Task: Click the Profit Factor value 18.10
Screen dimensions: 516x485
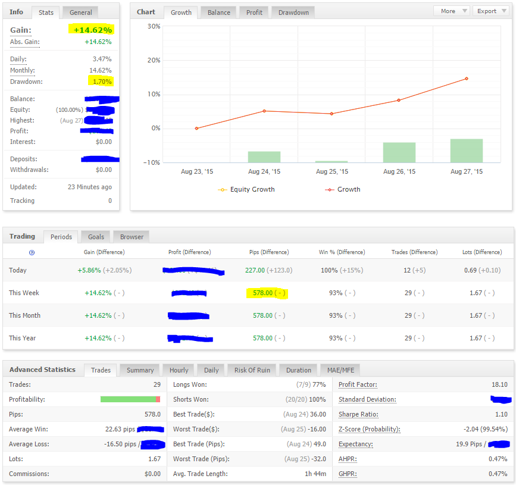Action: (x=499, y=384)
